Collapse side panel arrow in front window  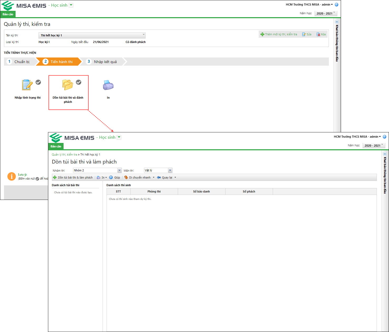pos(385,154)
